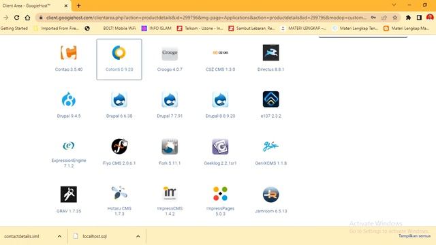
Task: Open the Sambut Lebaran bookmark
Action: (251, 29)
